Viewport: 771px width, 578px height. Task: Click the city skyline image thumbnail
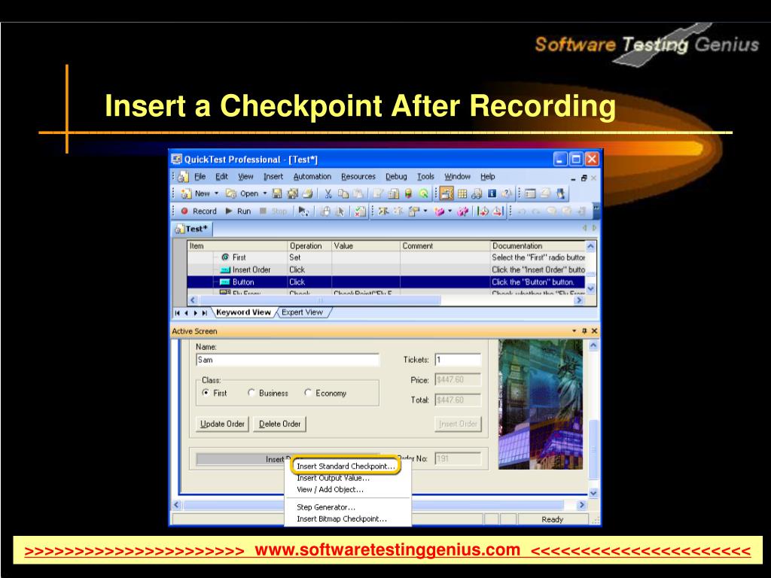tap(541, 404)
